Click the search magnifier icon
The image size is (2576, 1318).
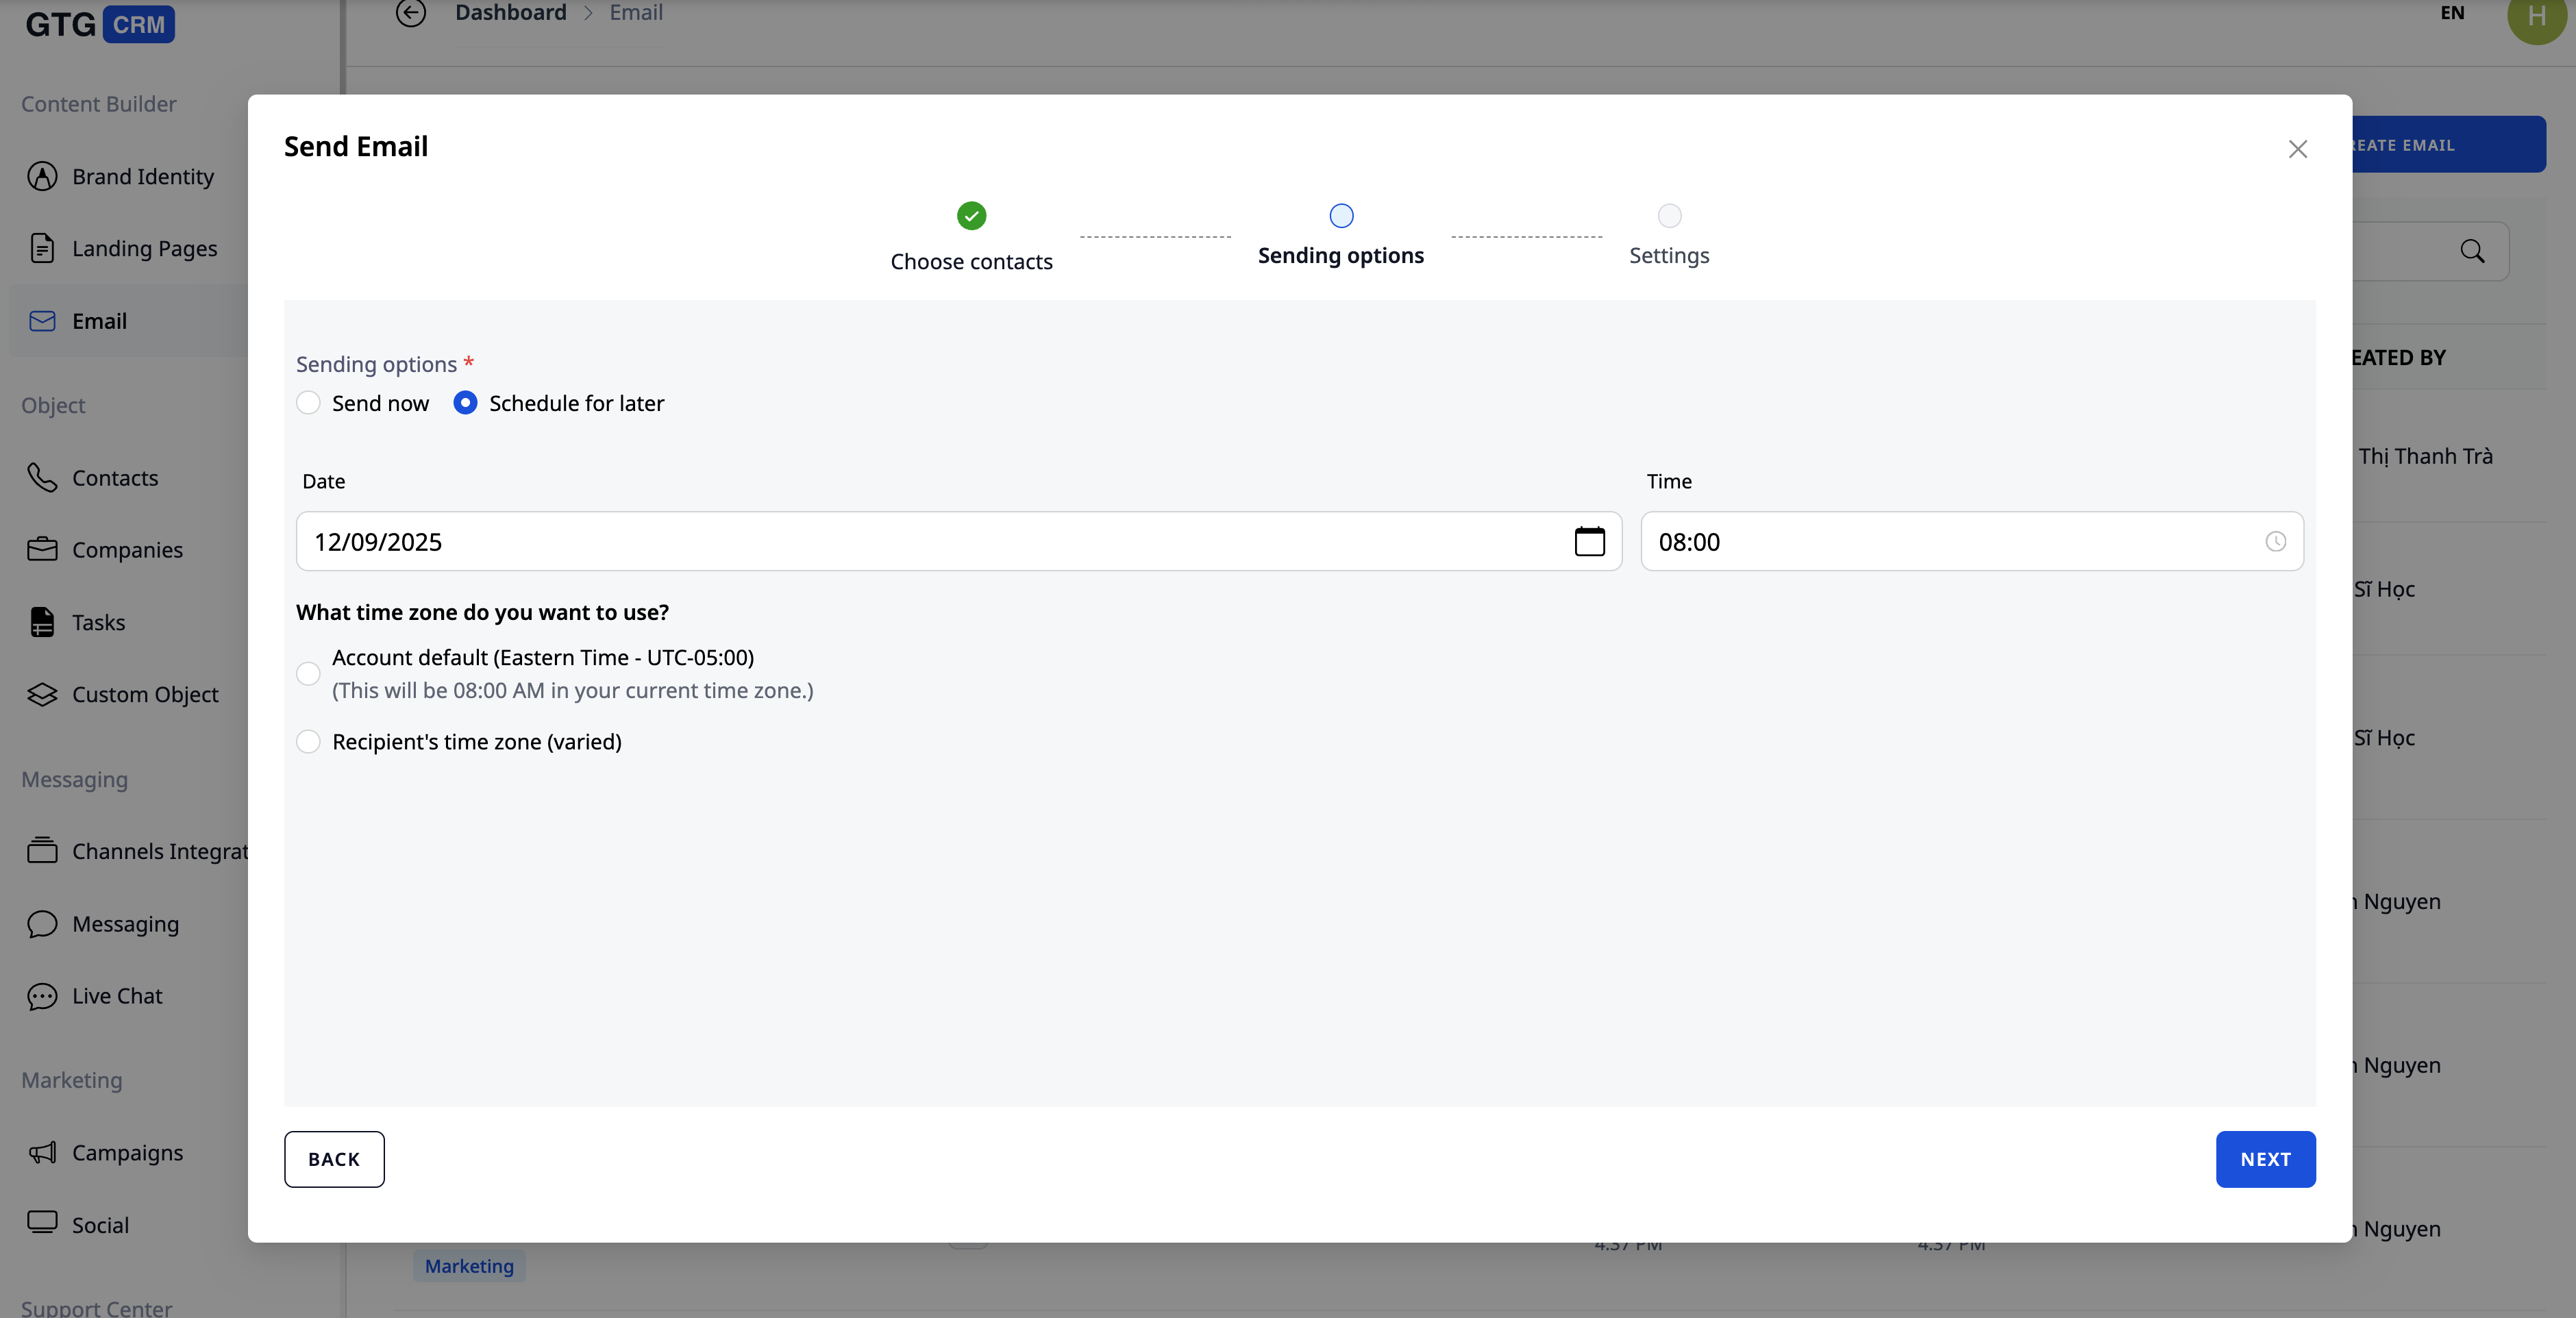tap(2472, 251)
